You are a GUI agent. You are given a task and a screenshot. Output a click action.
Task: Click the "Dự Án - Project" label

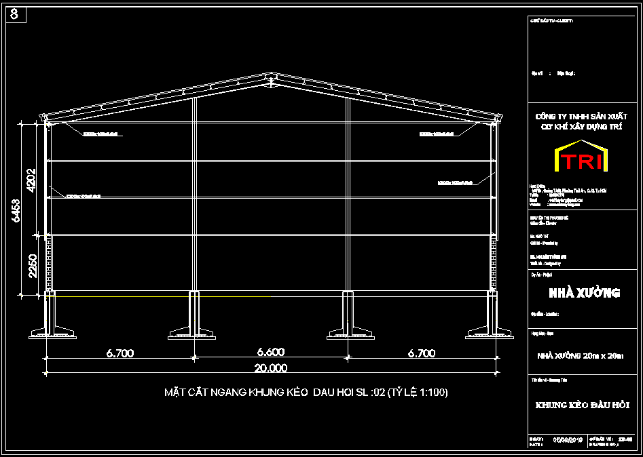pyautogui.click(x=540, y=275)
